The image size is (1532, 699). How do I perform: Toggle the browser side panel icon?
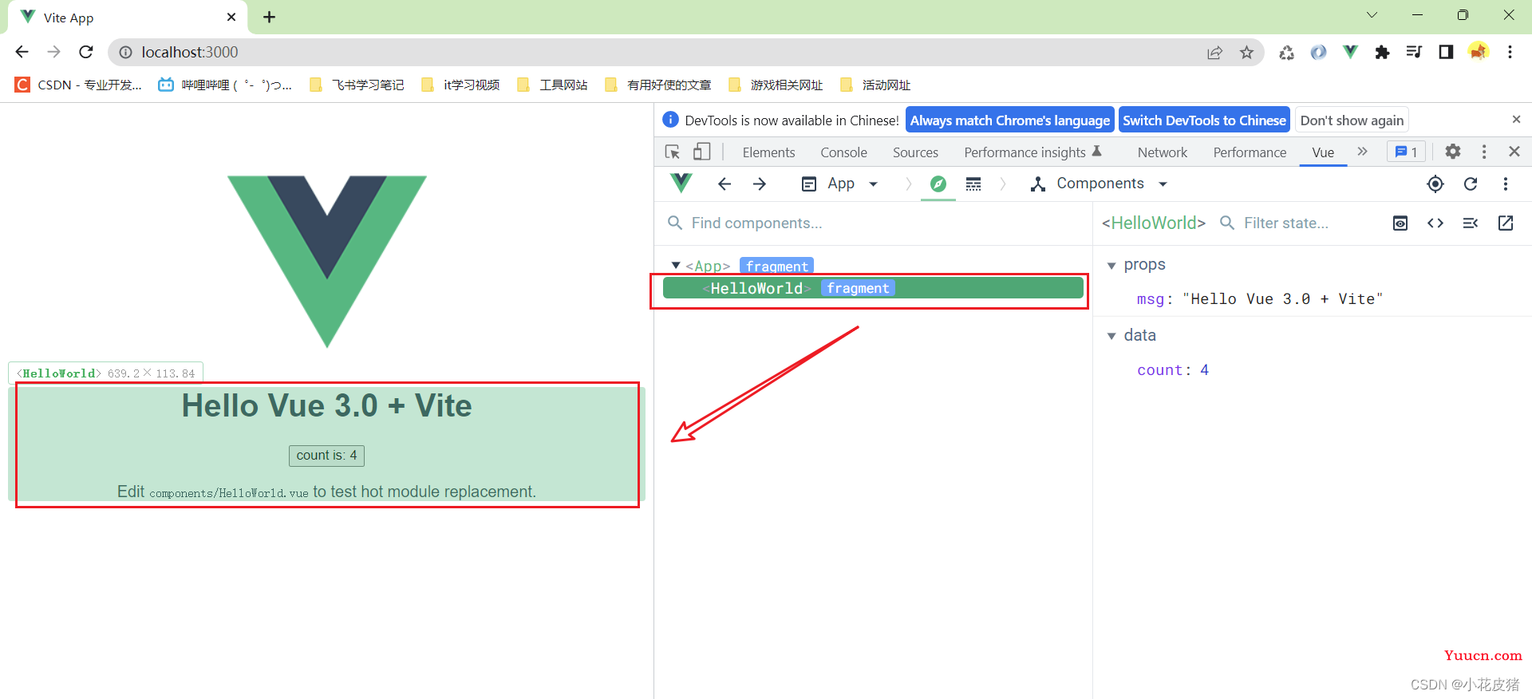coord(1446,52)
